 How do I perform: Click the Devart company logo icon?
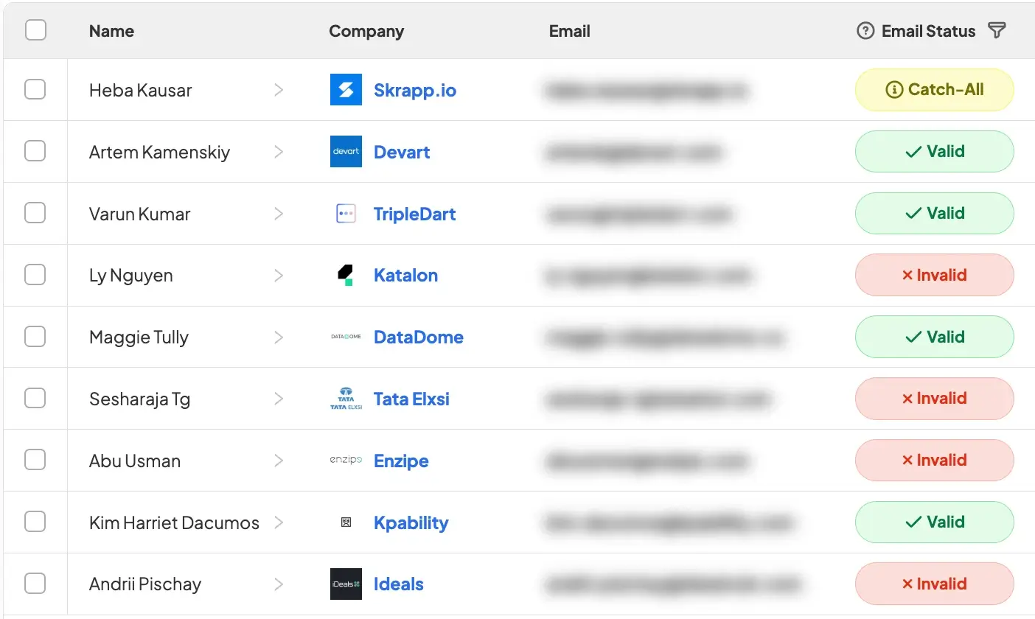pos(346,152)
